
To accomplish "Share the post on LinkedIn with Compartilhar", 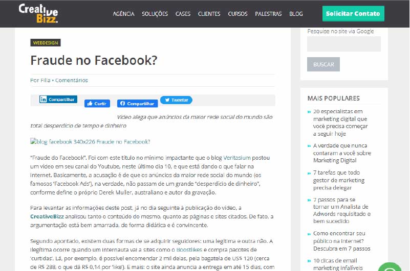I will point(58,100).
